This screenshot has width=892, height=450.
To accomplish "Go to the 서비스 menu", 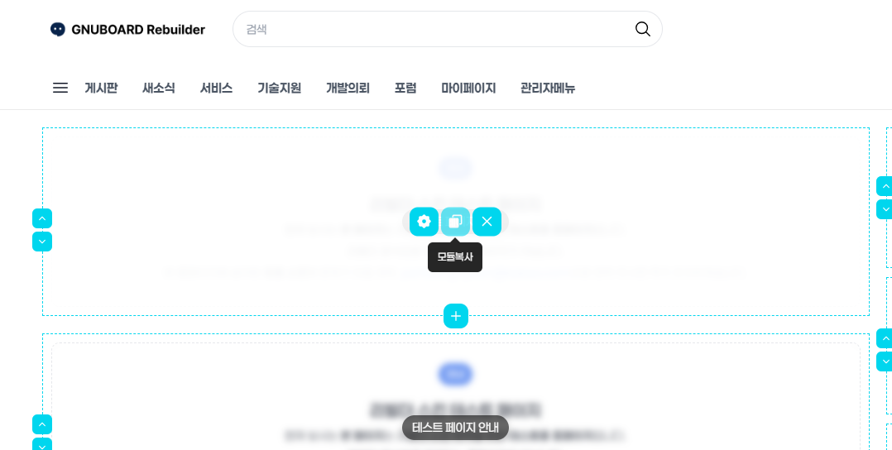I will tap(216, 88).
